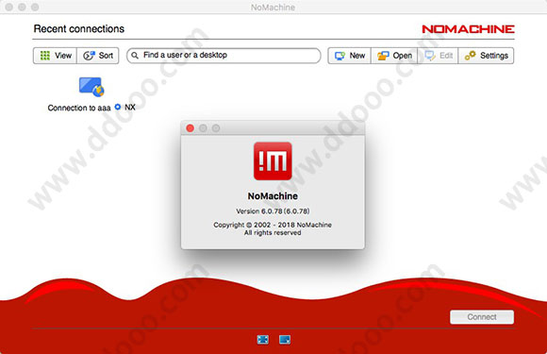The width and height of the screenshot is (547, 354).
Task: Select the Connection to aaa icon
Action: point(91,87)
